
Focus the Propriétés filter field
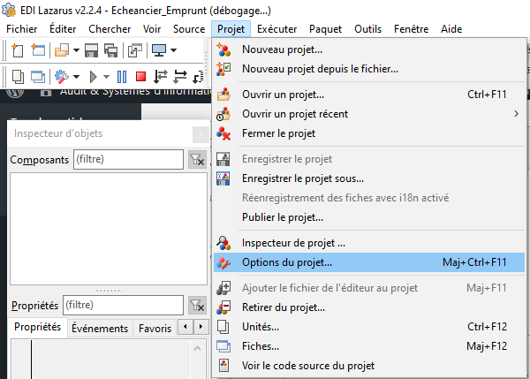tap(123, 306)
